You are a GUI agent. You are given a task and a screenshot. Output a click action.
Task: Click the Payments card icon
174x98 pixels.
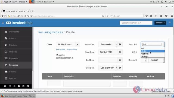click(x=6, y=58)
